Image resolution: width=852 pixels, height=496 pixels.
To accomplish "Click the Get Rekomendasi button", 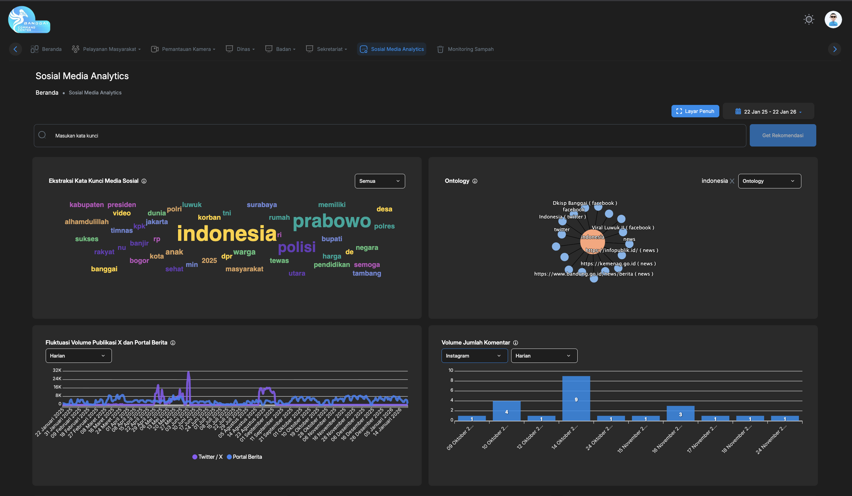I will [x=783, y=135].
